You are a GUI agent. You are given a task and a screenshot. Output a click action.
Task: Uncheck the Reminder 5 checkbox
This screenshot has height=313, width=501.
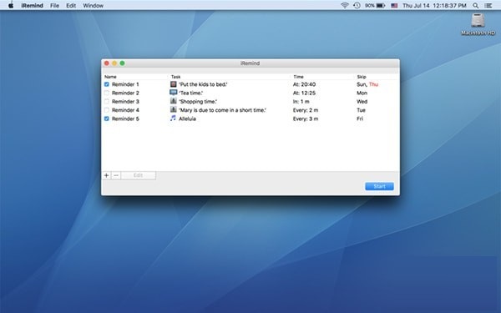coord(107,119)
